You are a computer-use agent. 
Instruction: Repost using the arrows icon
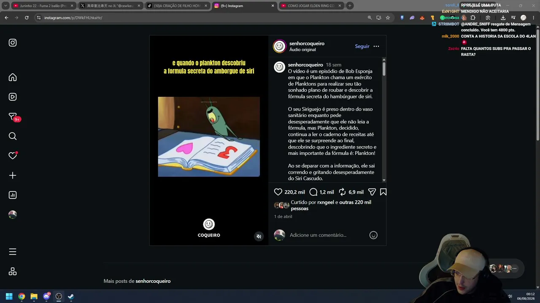(342, 192)
